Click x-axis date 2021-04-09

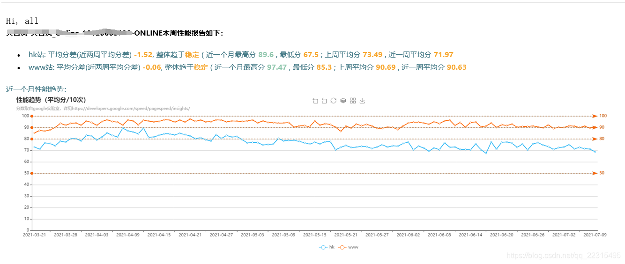coord(127,235)
